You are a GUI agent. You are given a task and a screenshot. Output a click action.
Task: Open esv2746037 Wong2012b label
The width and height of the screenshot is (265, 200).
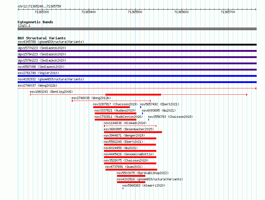pyautogui.click(x=38, y=85)
